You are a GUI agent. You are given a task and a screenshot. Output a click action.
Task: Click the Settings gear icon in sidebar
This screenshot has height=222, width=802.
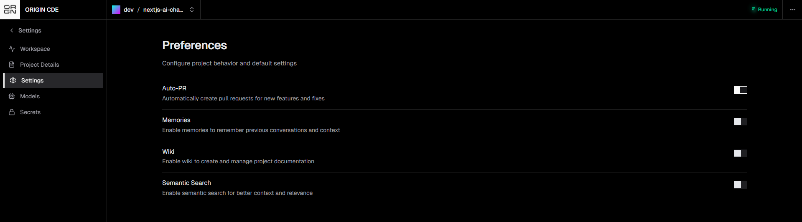pos(13,80)
